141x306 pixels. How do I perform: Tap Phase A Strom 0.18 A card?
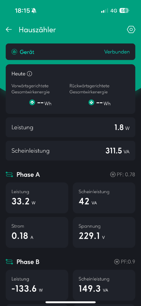(37, 232)
